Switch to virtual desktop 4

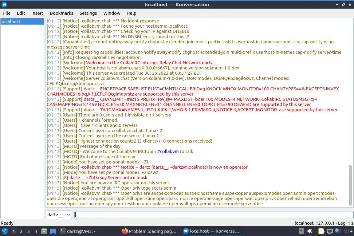coord(36,231)
